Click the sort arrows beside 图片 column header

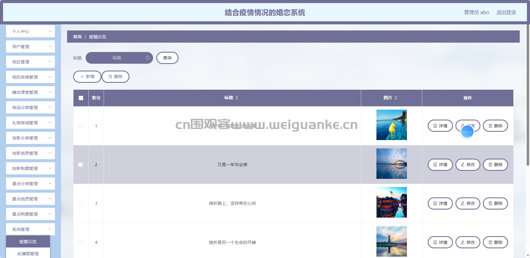point(396,98)
